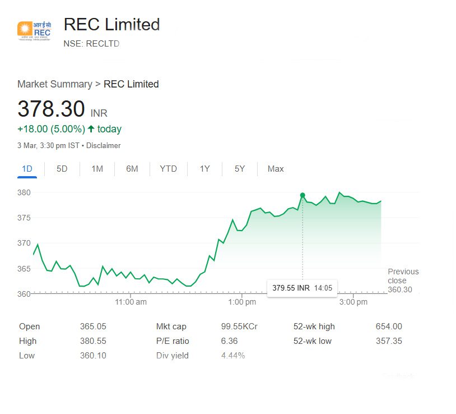This screenshot has height=414, width=456.
Task: Click the REC Limited breadcrumb text
Action: tap(131, 84)
